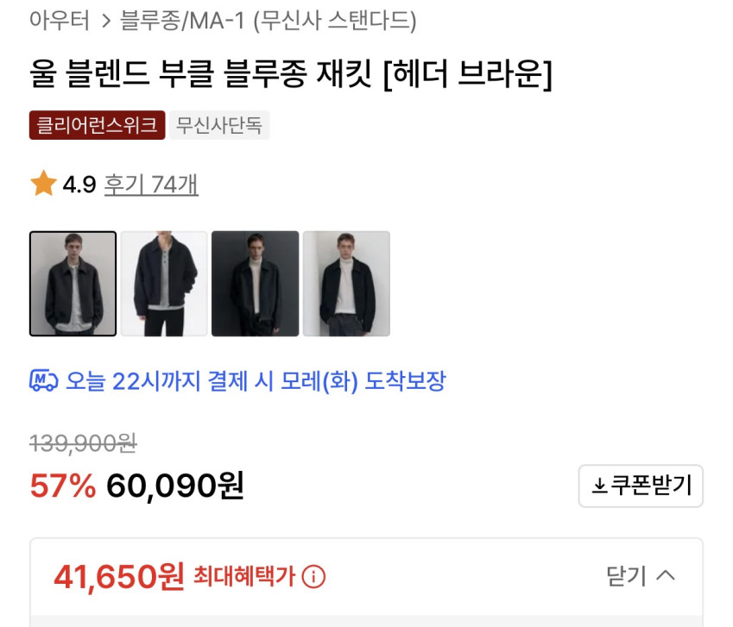Image resolution: width=733 pixels, height=627 pixels.
Task: Click the delivery truck icon
Action: [43, 380]
